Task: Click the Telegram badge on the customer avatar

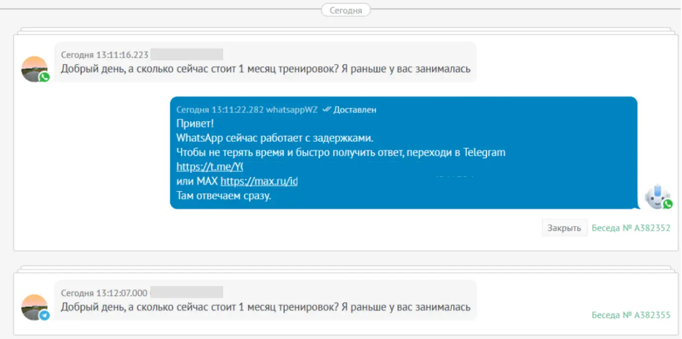Action: click(45, 315)
